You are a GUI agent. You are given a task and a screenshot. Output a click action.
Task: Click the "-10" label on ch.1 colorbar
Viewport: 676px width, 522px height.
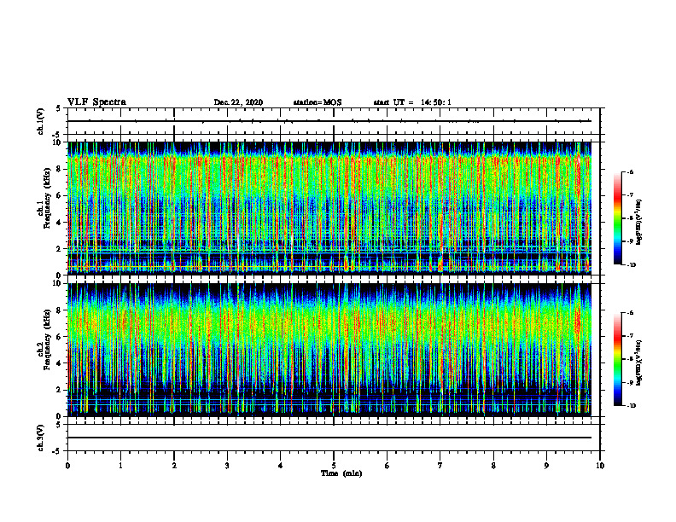point(631,265)
